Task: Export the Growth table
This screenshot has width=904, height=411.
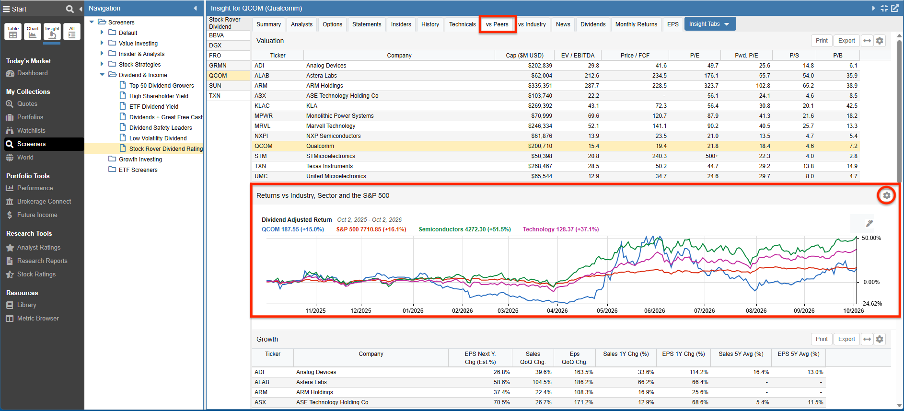Action: [x=846, y=339]
